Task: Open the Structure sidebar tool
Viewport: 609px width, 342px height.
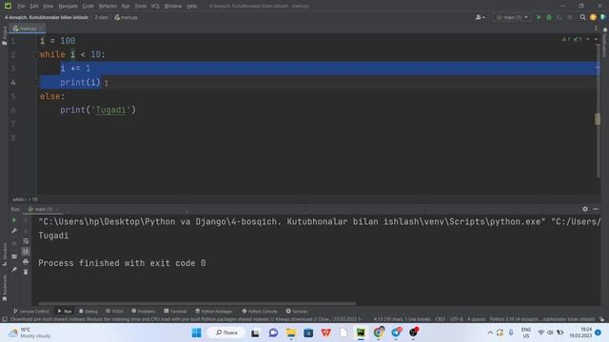Action: (4, 255)
